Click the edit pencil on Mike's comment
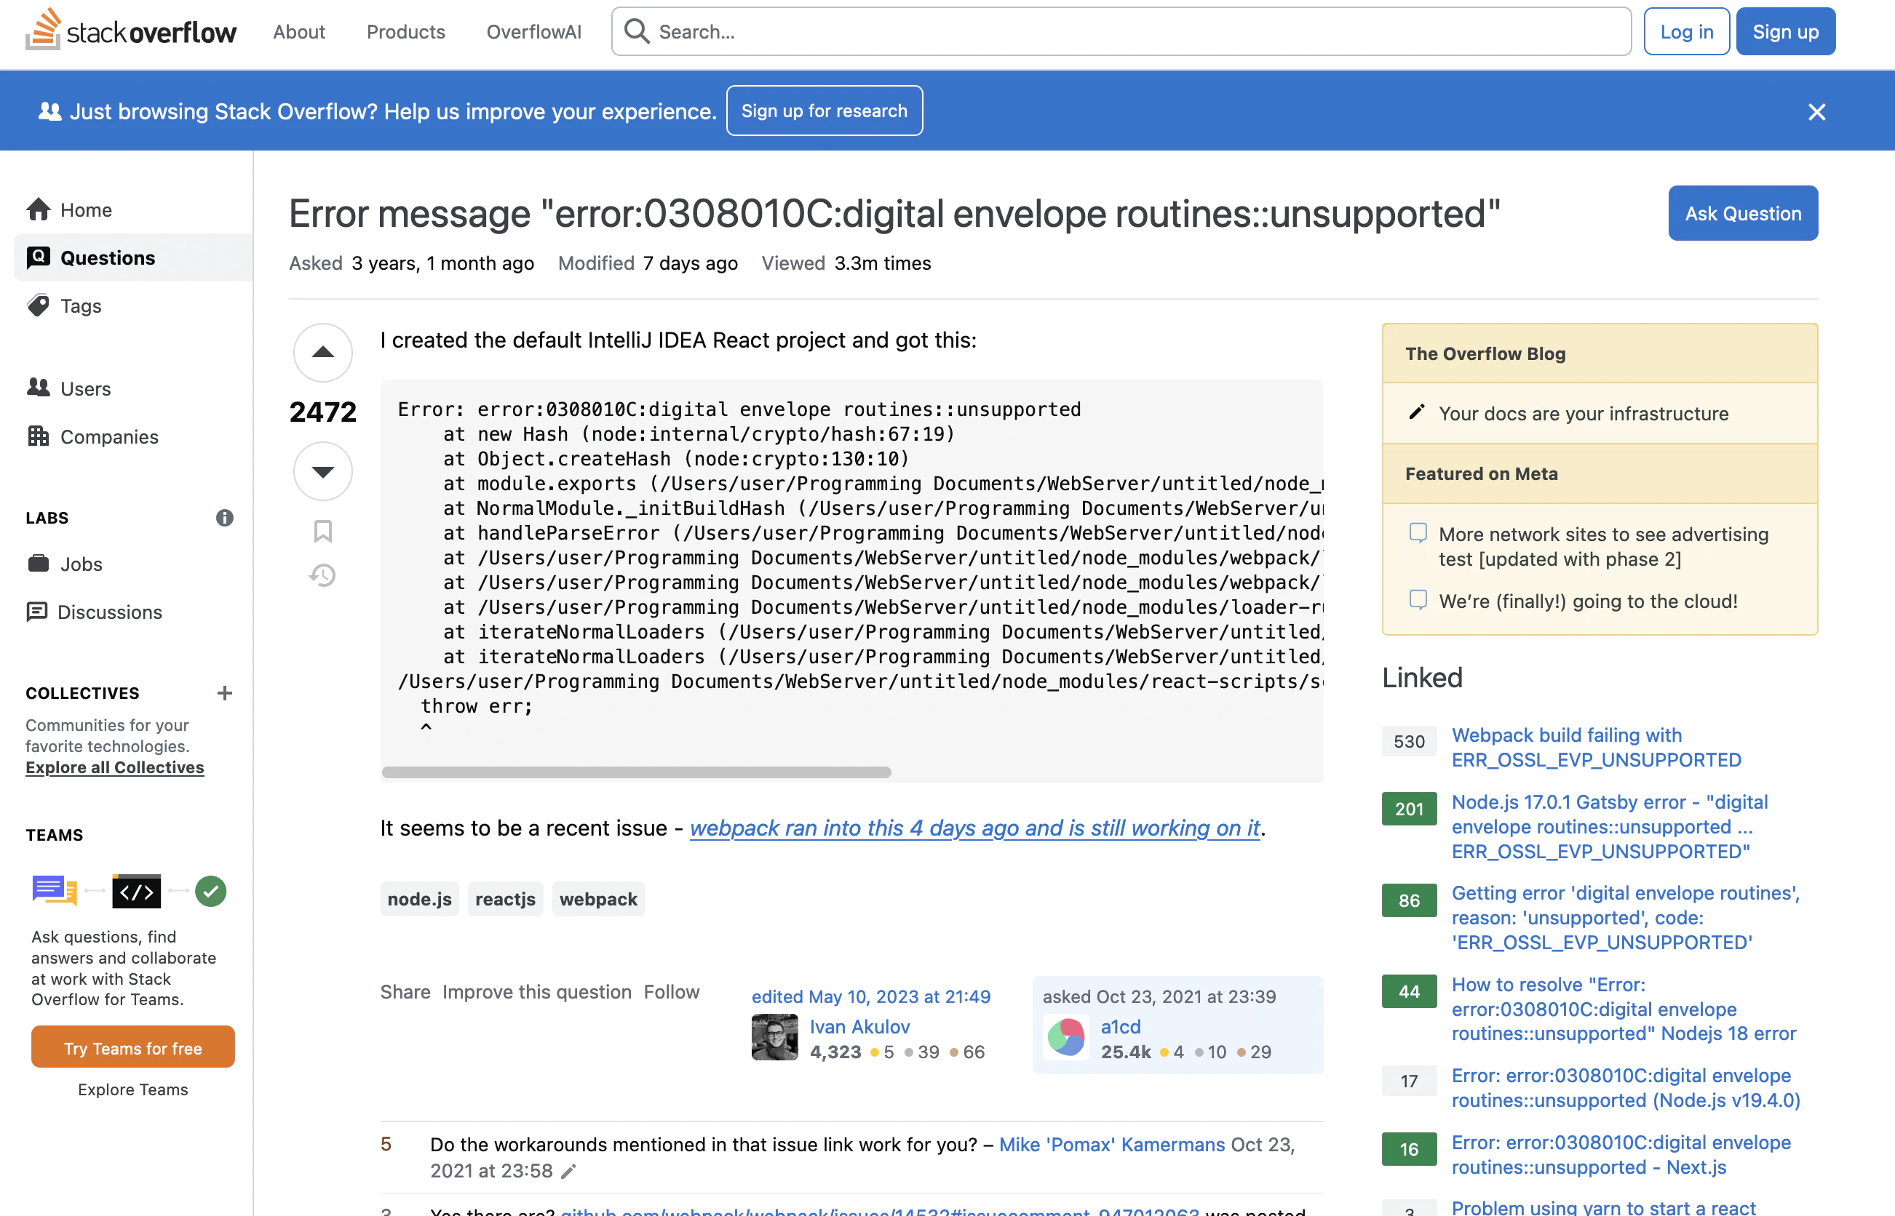The height and width of the screenshot is (1216, 1895). (x=569, y=1171)
